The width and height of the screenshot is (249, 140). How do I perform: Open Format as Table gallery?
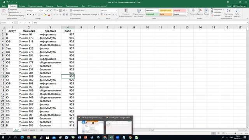click(139, 13)
